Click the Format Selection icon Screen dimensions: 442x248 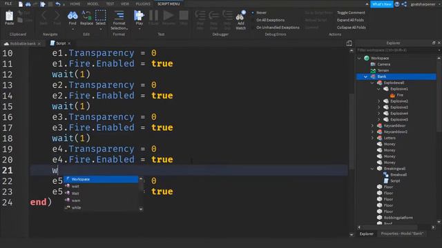coord(119,15)
